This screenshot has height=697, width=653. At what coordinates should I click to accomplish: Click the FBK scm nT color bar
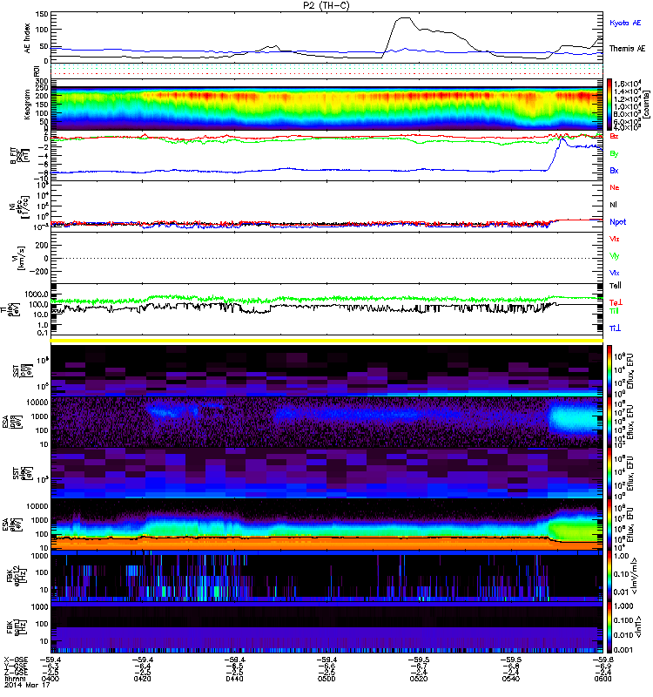click(609, 627)
